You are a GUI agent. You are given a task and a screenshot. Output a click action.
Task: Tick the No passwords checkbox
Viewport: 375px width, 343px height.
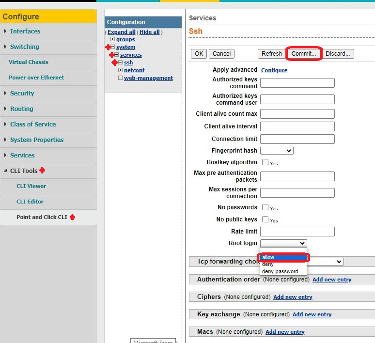(x=265, y=207)
